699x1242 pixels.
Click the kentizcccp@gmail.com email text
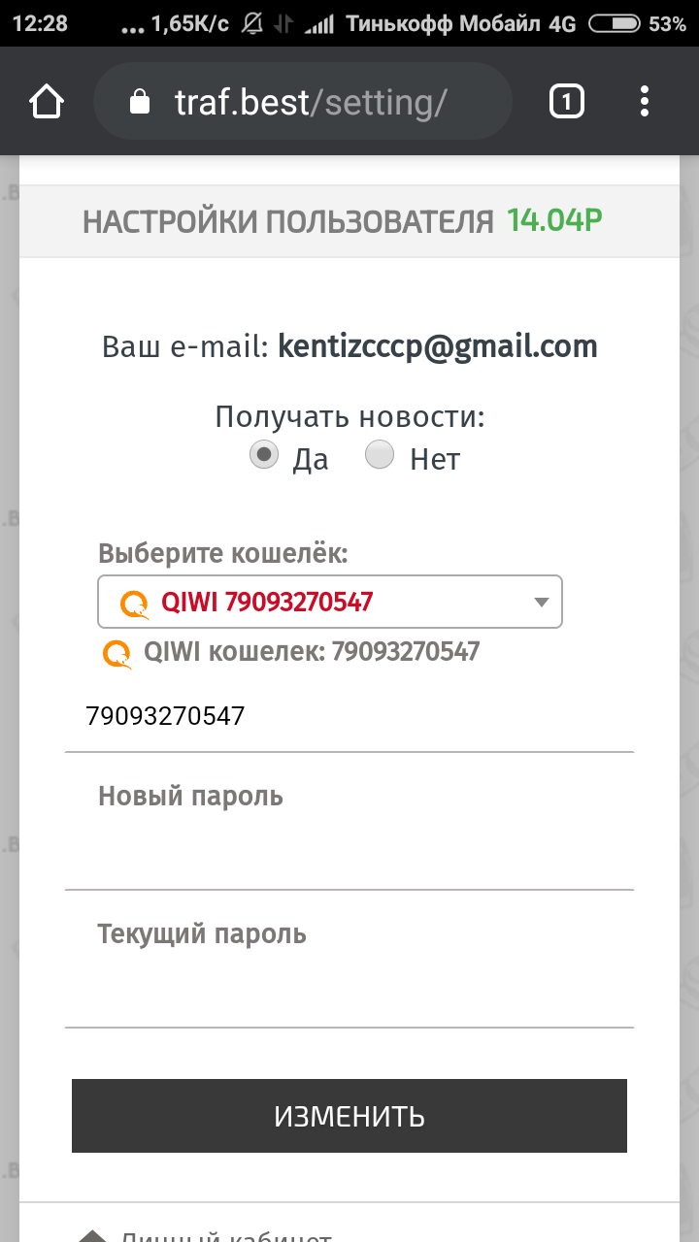click(x=438, y=346)
